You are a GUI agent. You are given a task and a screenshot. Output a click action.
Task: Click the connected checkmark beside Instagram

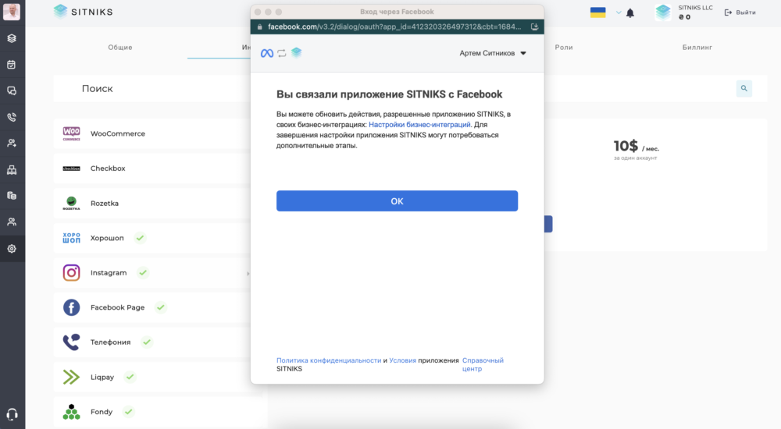click(143, 273)
